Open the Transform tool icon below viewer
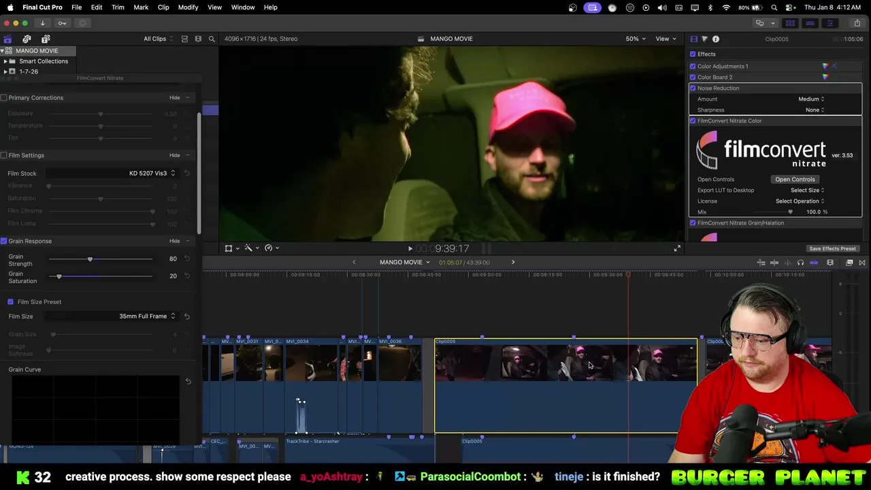 pyautogui.click(x=229, y=248)
